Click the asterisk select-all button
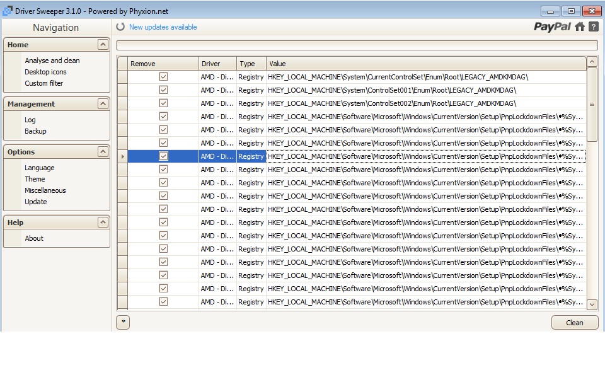The width and height of the screenshot is (605, 387). [x=123, y=322]
